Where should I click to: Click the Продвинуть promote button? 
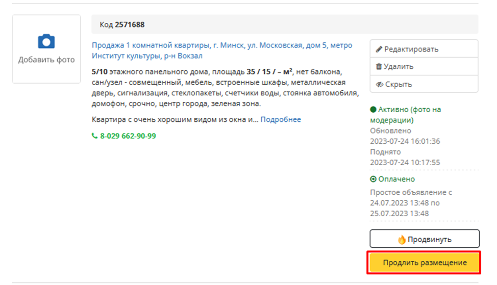(x=425, y=239)
